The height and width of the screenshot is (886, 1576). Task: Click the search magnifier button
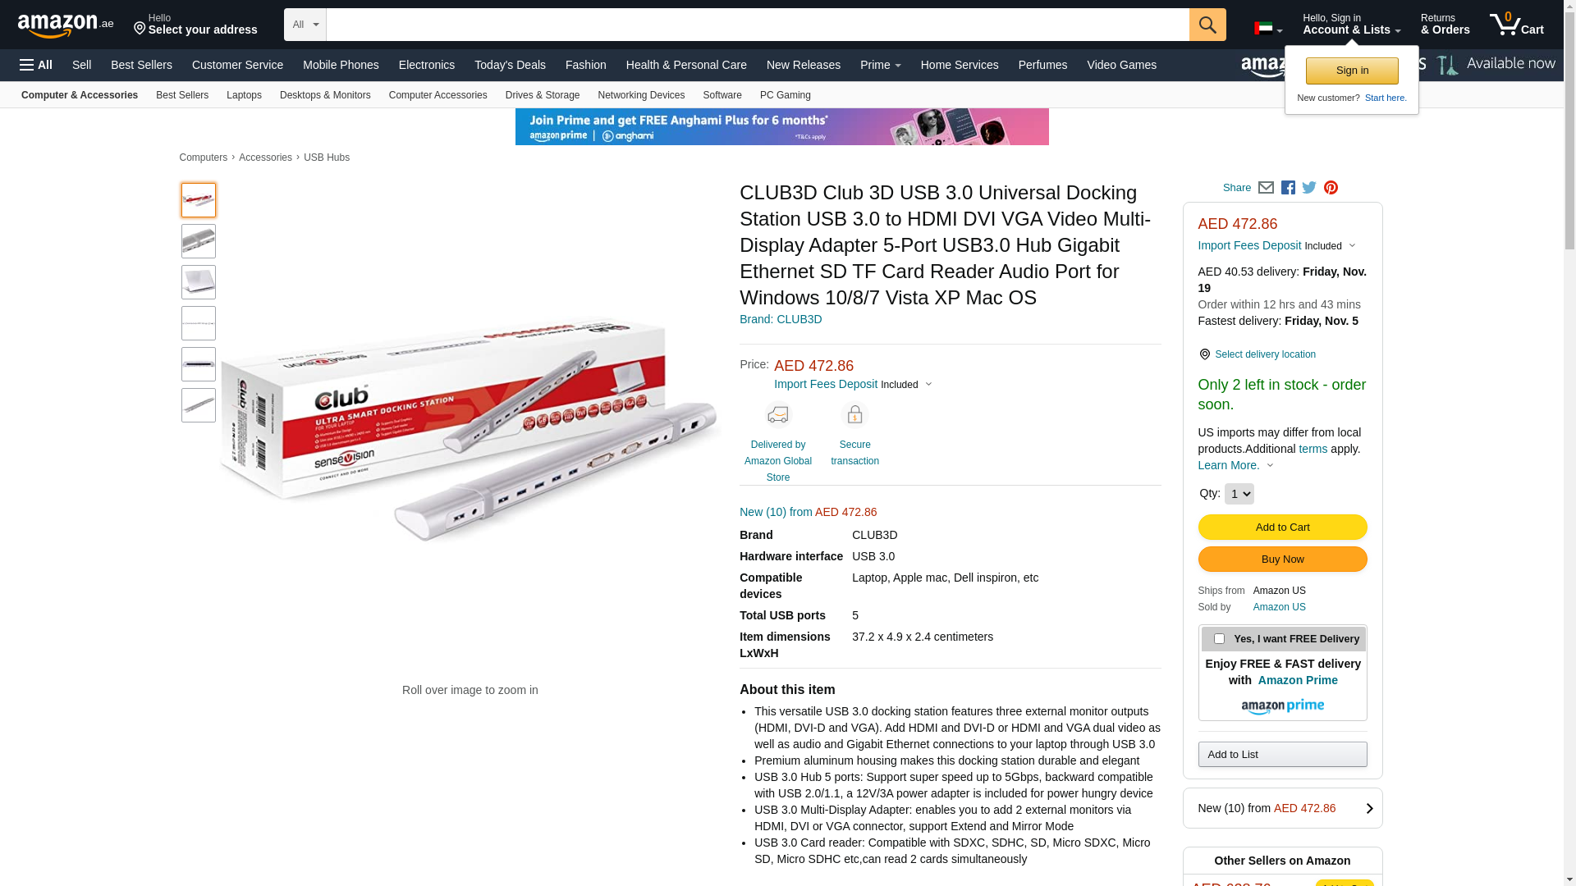coord(1207,25)
